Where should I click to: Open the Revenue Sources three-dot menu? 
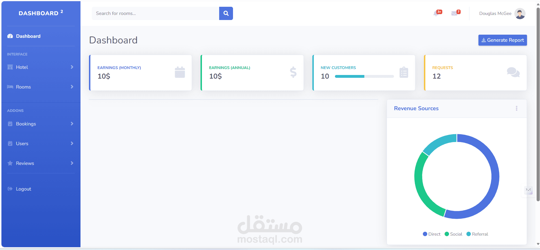coord(517,109)
